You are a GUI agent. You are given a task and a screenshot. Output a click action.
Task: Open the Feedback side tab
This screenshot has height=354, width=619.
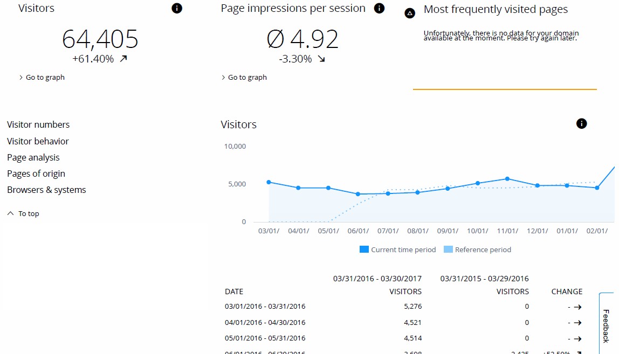click(607, 325)
